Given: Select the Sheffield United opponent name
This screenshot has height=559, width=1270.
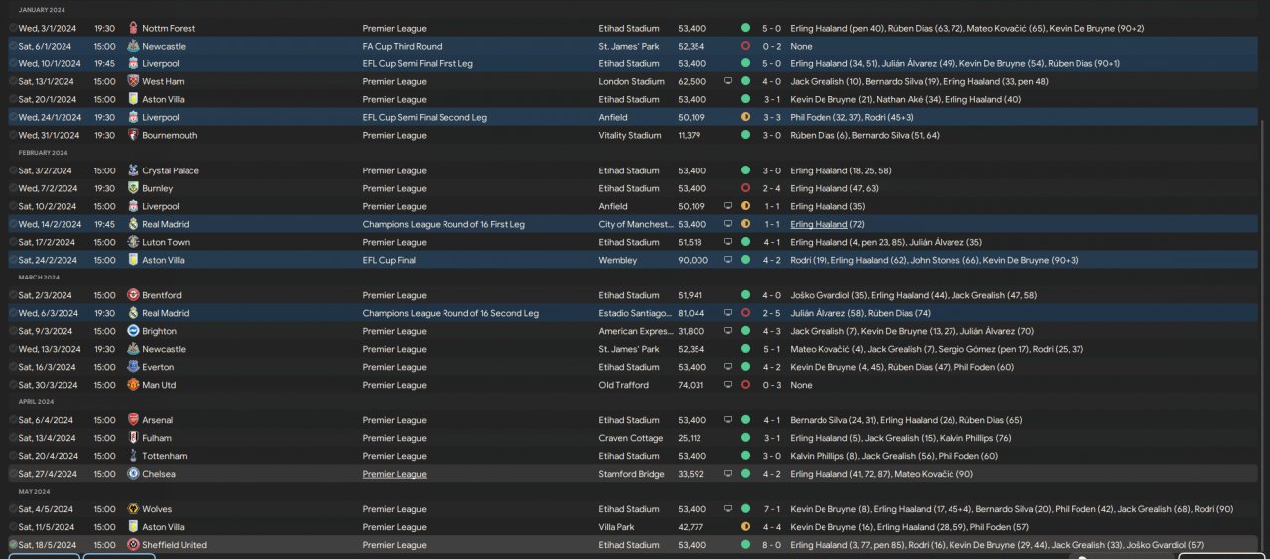Looking at the screenshot, I should pyautogui.click(x=175, y=545).
